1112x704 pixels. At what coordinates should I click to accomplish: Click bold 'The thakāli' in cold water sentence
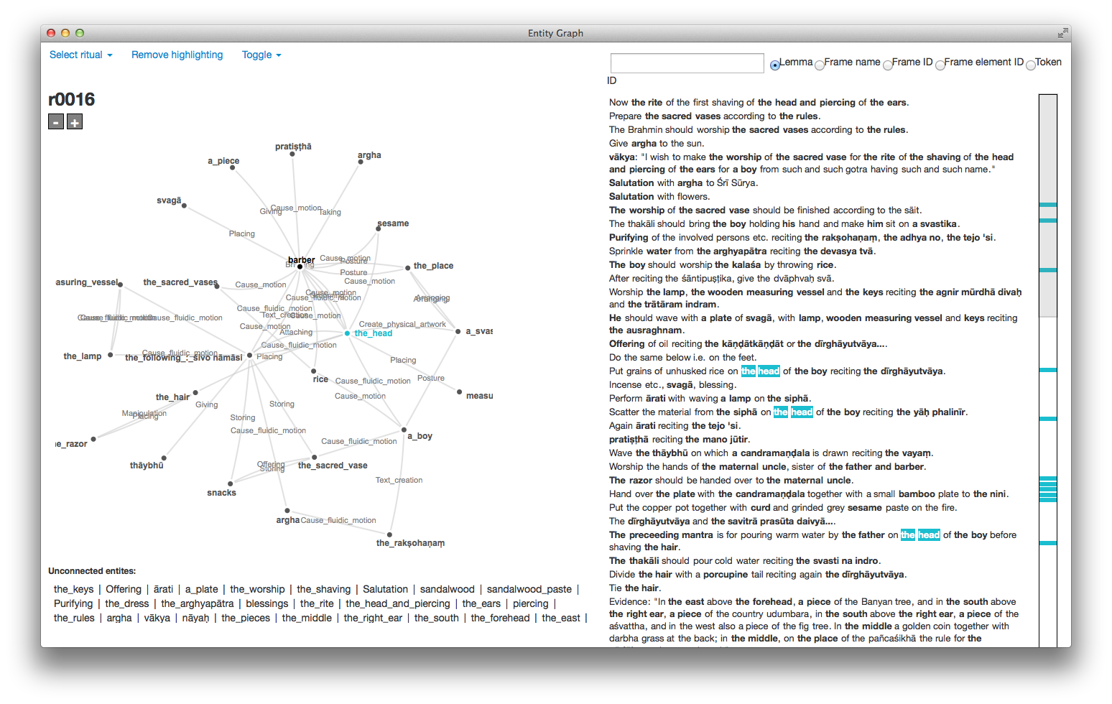pyautogui.click(x=634, y=561)
